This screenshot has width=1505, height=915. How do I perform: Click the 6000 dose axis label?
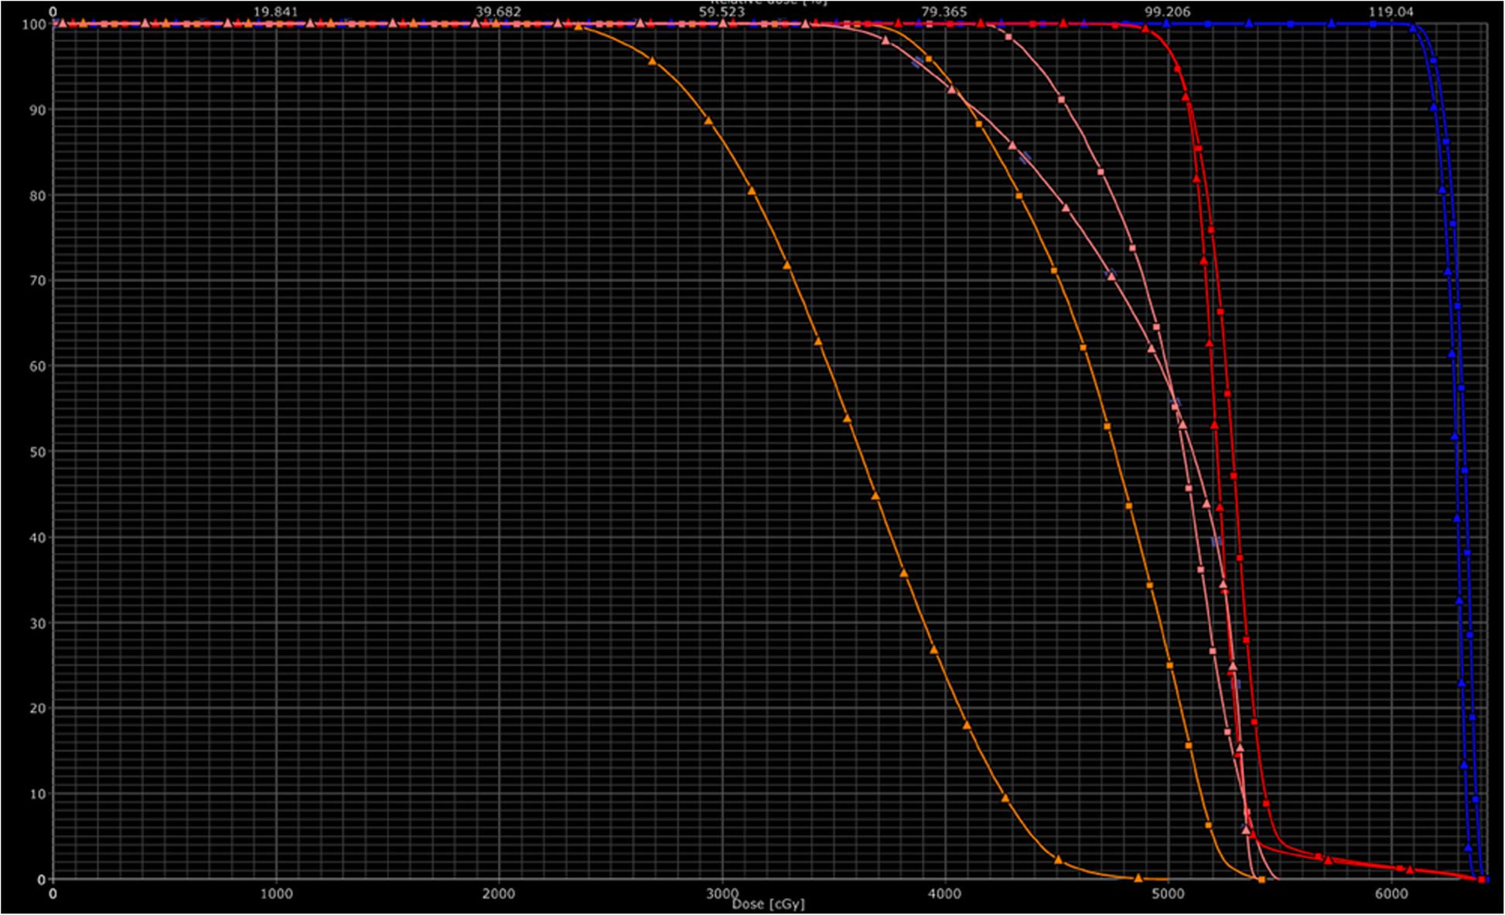(1391, 893)
